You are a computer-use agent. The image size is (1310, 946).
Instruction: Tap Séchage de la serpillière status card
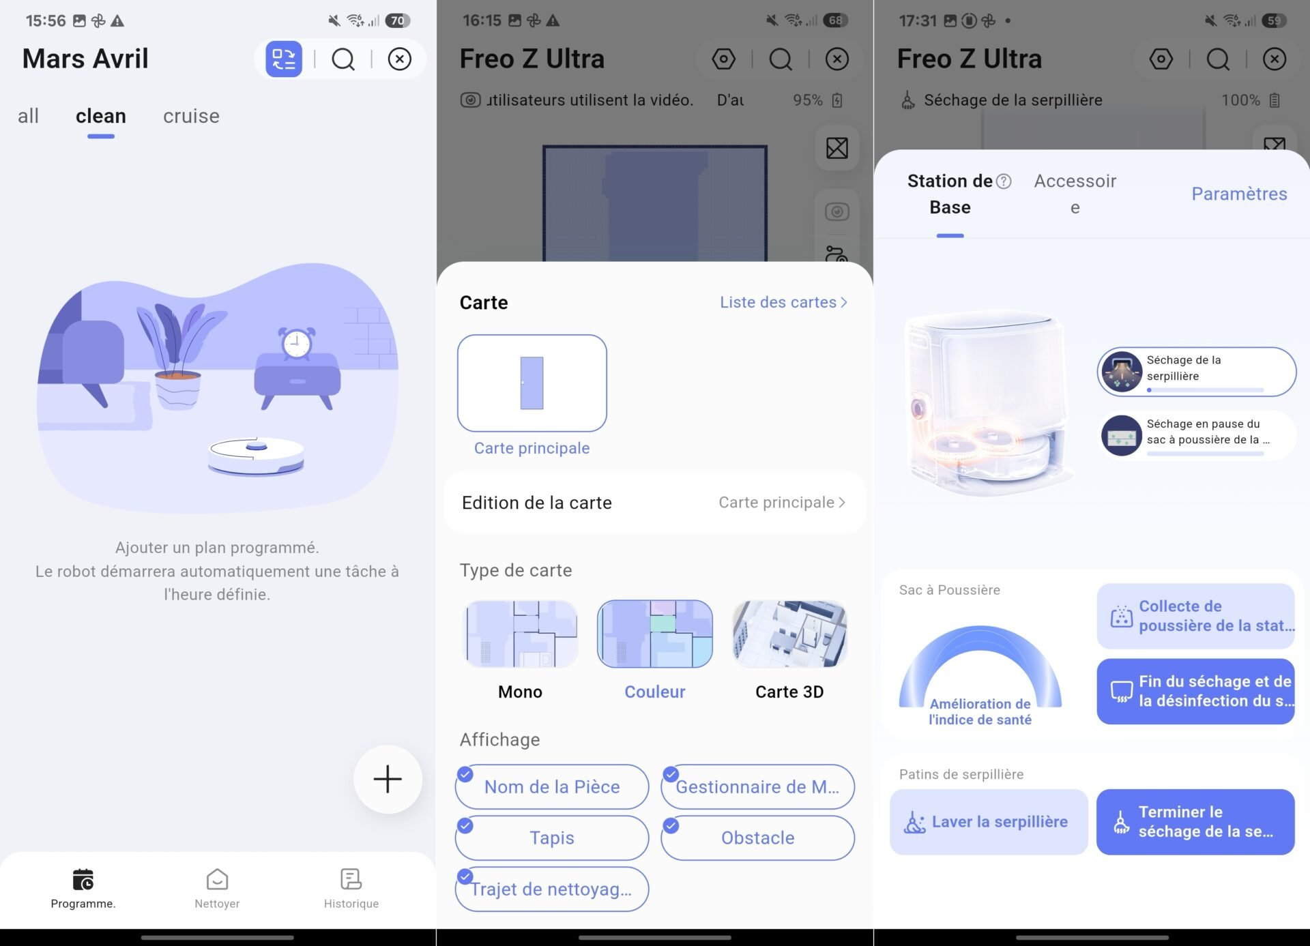click(x=1197, y=371)
